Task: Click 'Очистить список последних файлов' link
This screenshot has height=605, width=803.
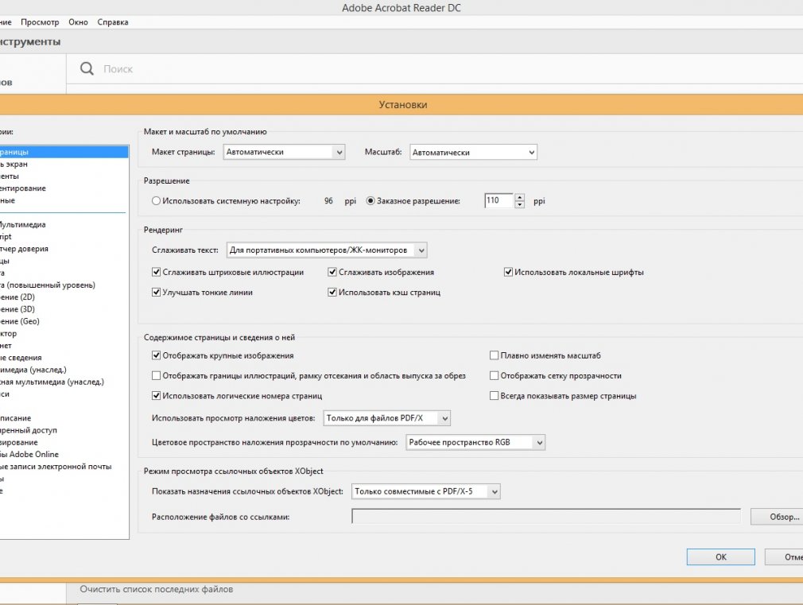Action: click(156, 589)
